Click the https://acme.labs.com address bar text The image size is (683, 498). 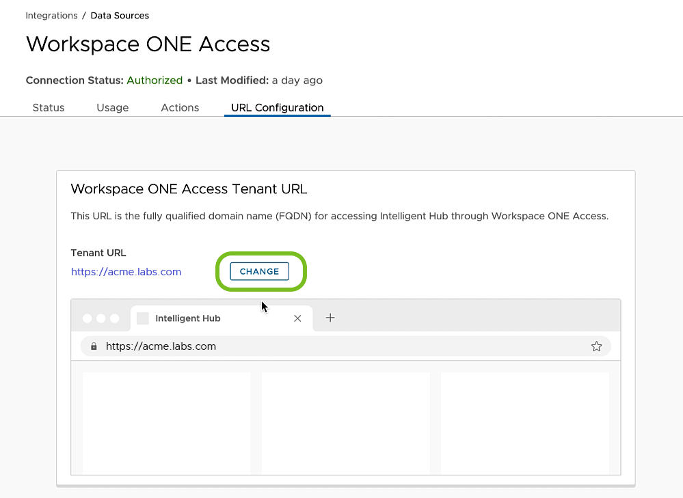pos(161,346)
